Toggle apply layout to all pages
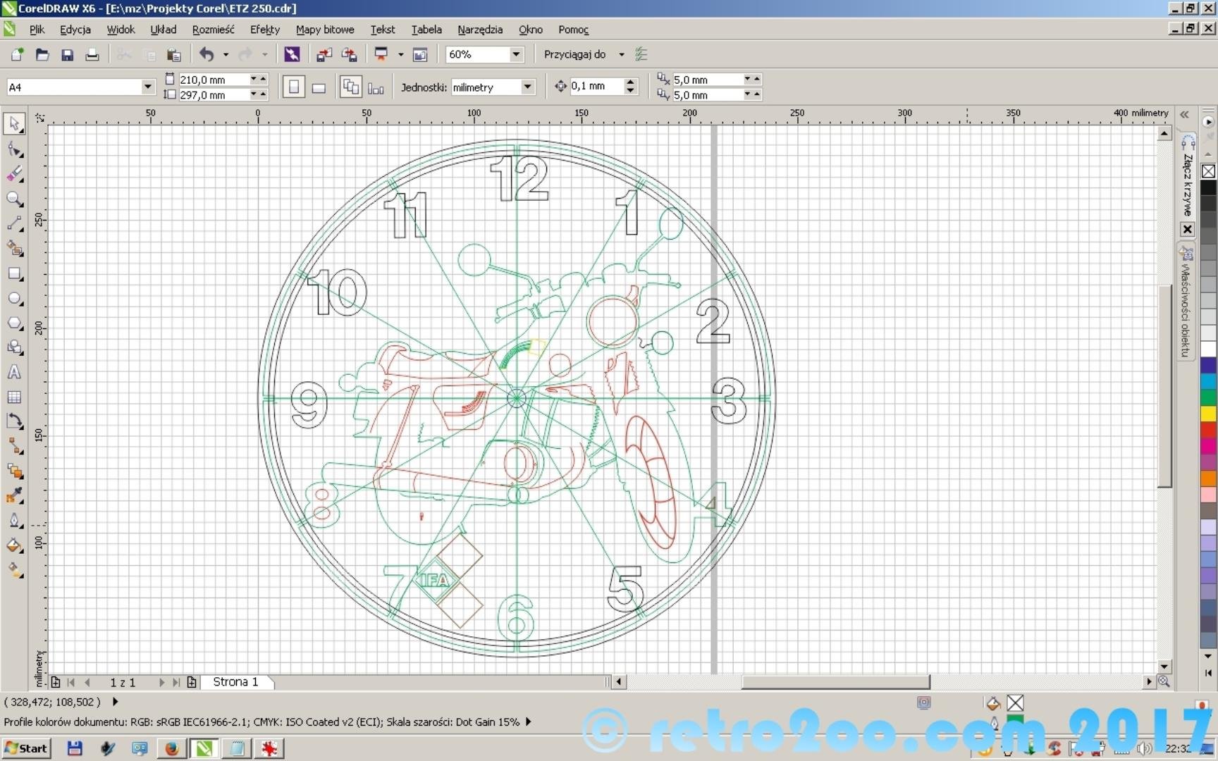The width and height of the screenshot is (1218, 761). click(350, 87)
